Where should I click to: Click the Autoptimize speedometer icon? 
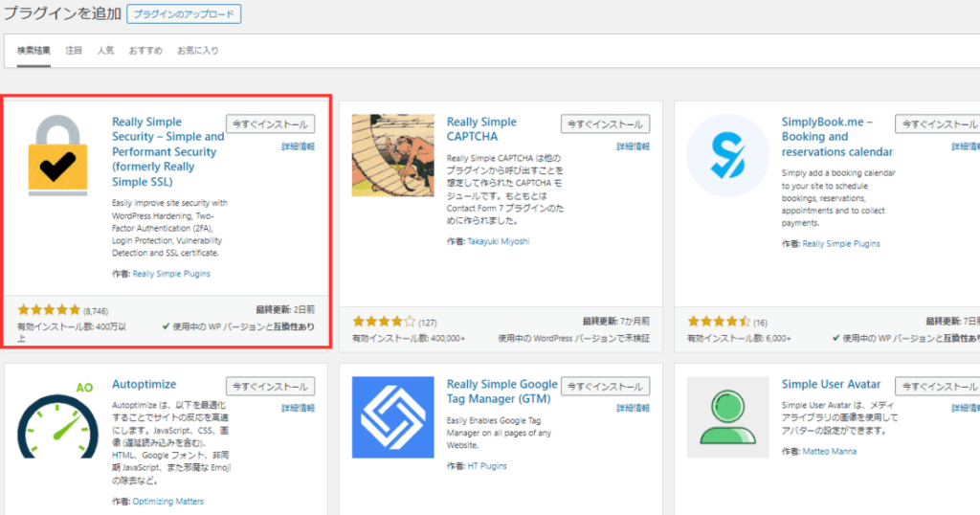coord(57,417)
